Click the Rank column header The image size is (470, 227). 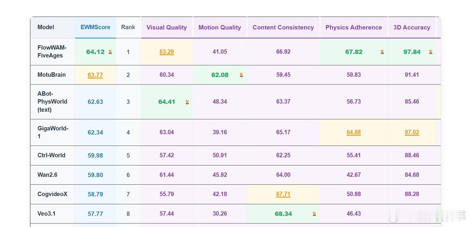point(128,27)
